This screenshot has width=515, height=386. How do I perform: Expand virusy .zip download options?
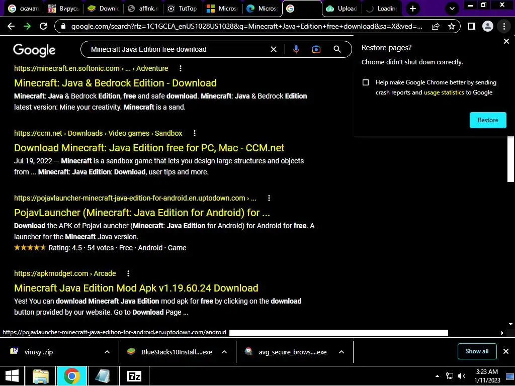(x=107, y=352)
